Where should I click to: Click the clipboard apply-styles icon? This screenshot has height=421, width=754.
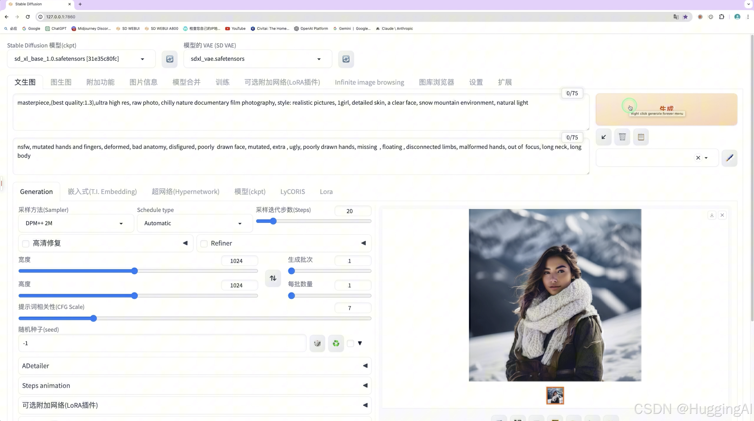pos(641,137)
